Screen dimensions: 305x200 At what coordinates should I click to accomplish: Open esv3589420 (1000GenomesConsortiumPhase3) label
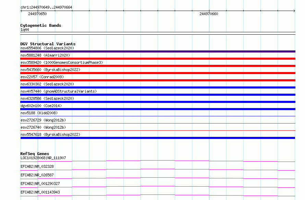coord(62,62)
